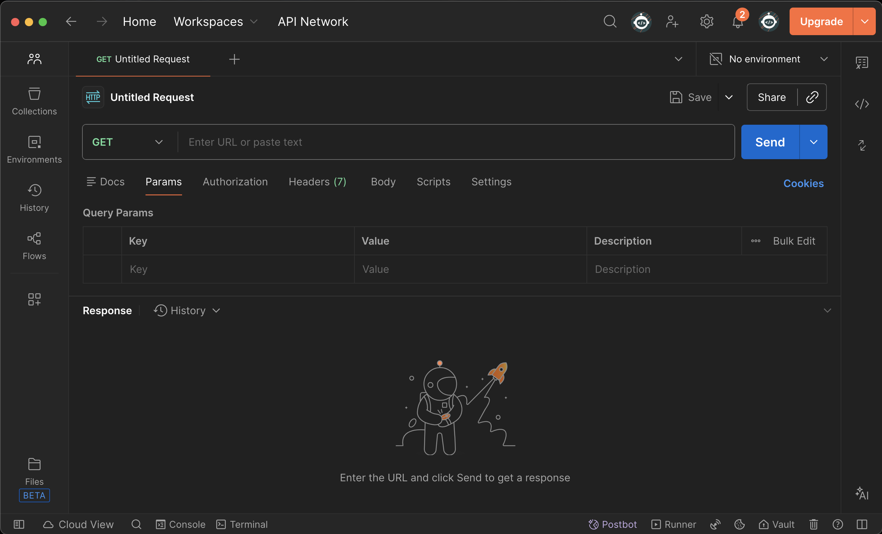Click the Bulk Edit button
This screenshot has height=534, width=882.
coord(794,241)
